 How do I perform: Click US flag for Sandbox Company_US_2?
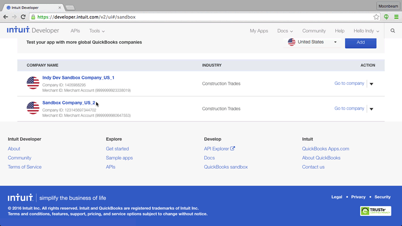[33, 108]
